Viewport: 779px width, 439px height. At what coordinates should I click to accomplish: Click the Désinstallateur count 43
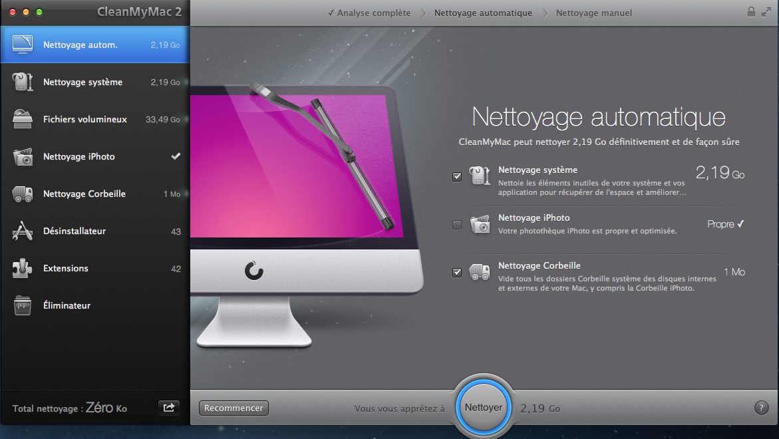[x=176, y=231]
